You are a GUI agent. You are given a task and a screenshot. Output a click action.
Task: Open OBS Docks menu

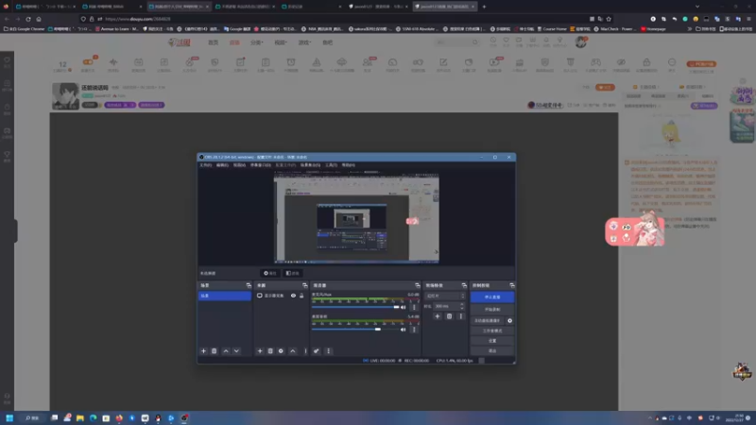click(x=261, y=164)
